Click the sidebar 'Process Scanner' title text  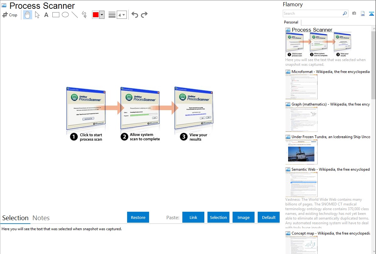click(x=312, y=30)
